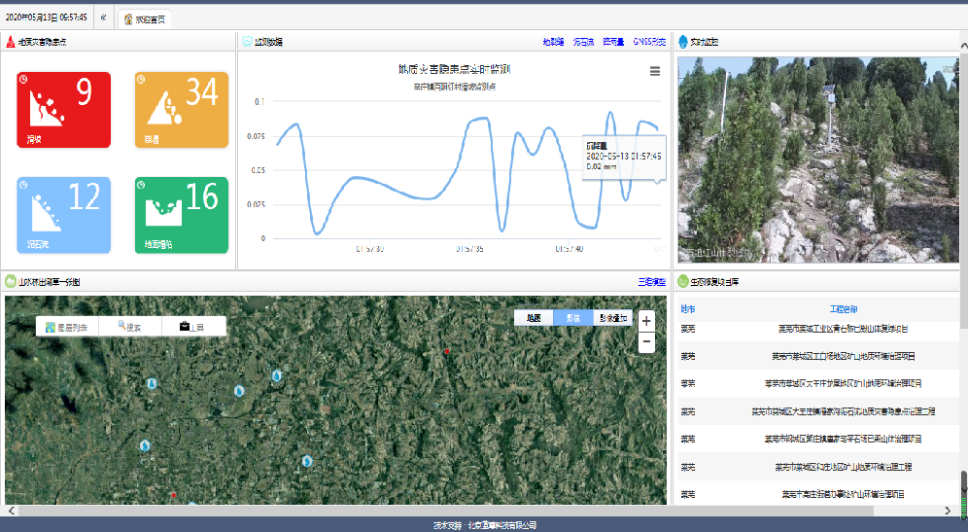Open the blue 泥石流 card showing 12
This screenshot has width=968, height=532.
tap(63, 215)
